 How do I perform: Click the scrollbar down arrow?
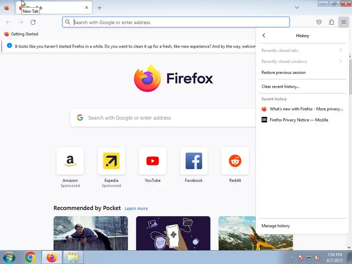pyautogui.click(x=349, y=247)
